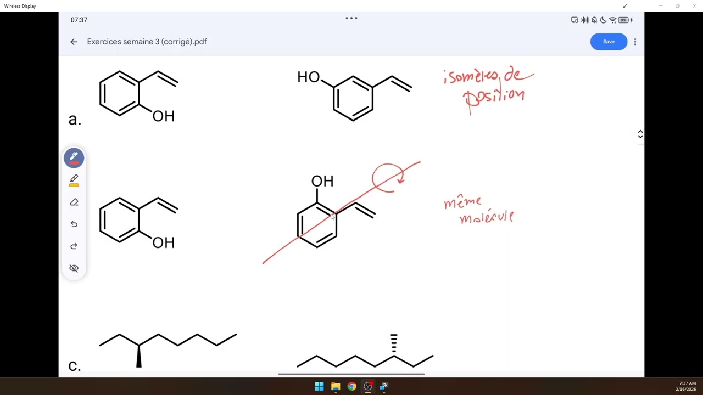This screenshot has width=703, height=395.
Task: Click the Wireless Display window title
Action: coord(20,6)
